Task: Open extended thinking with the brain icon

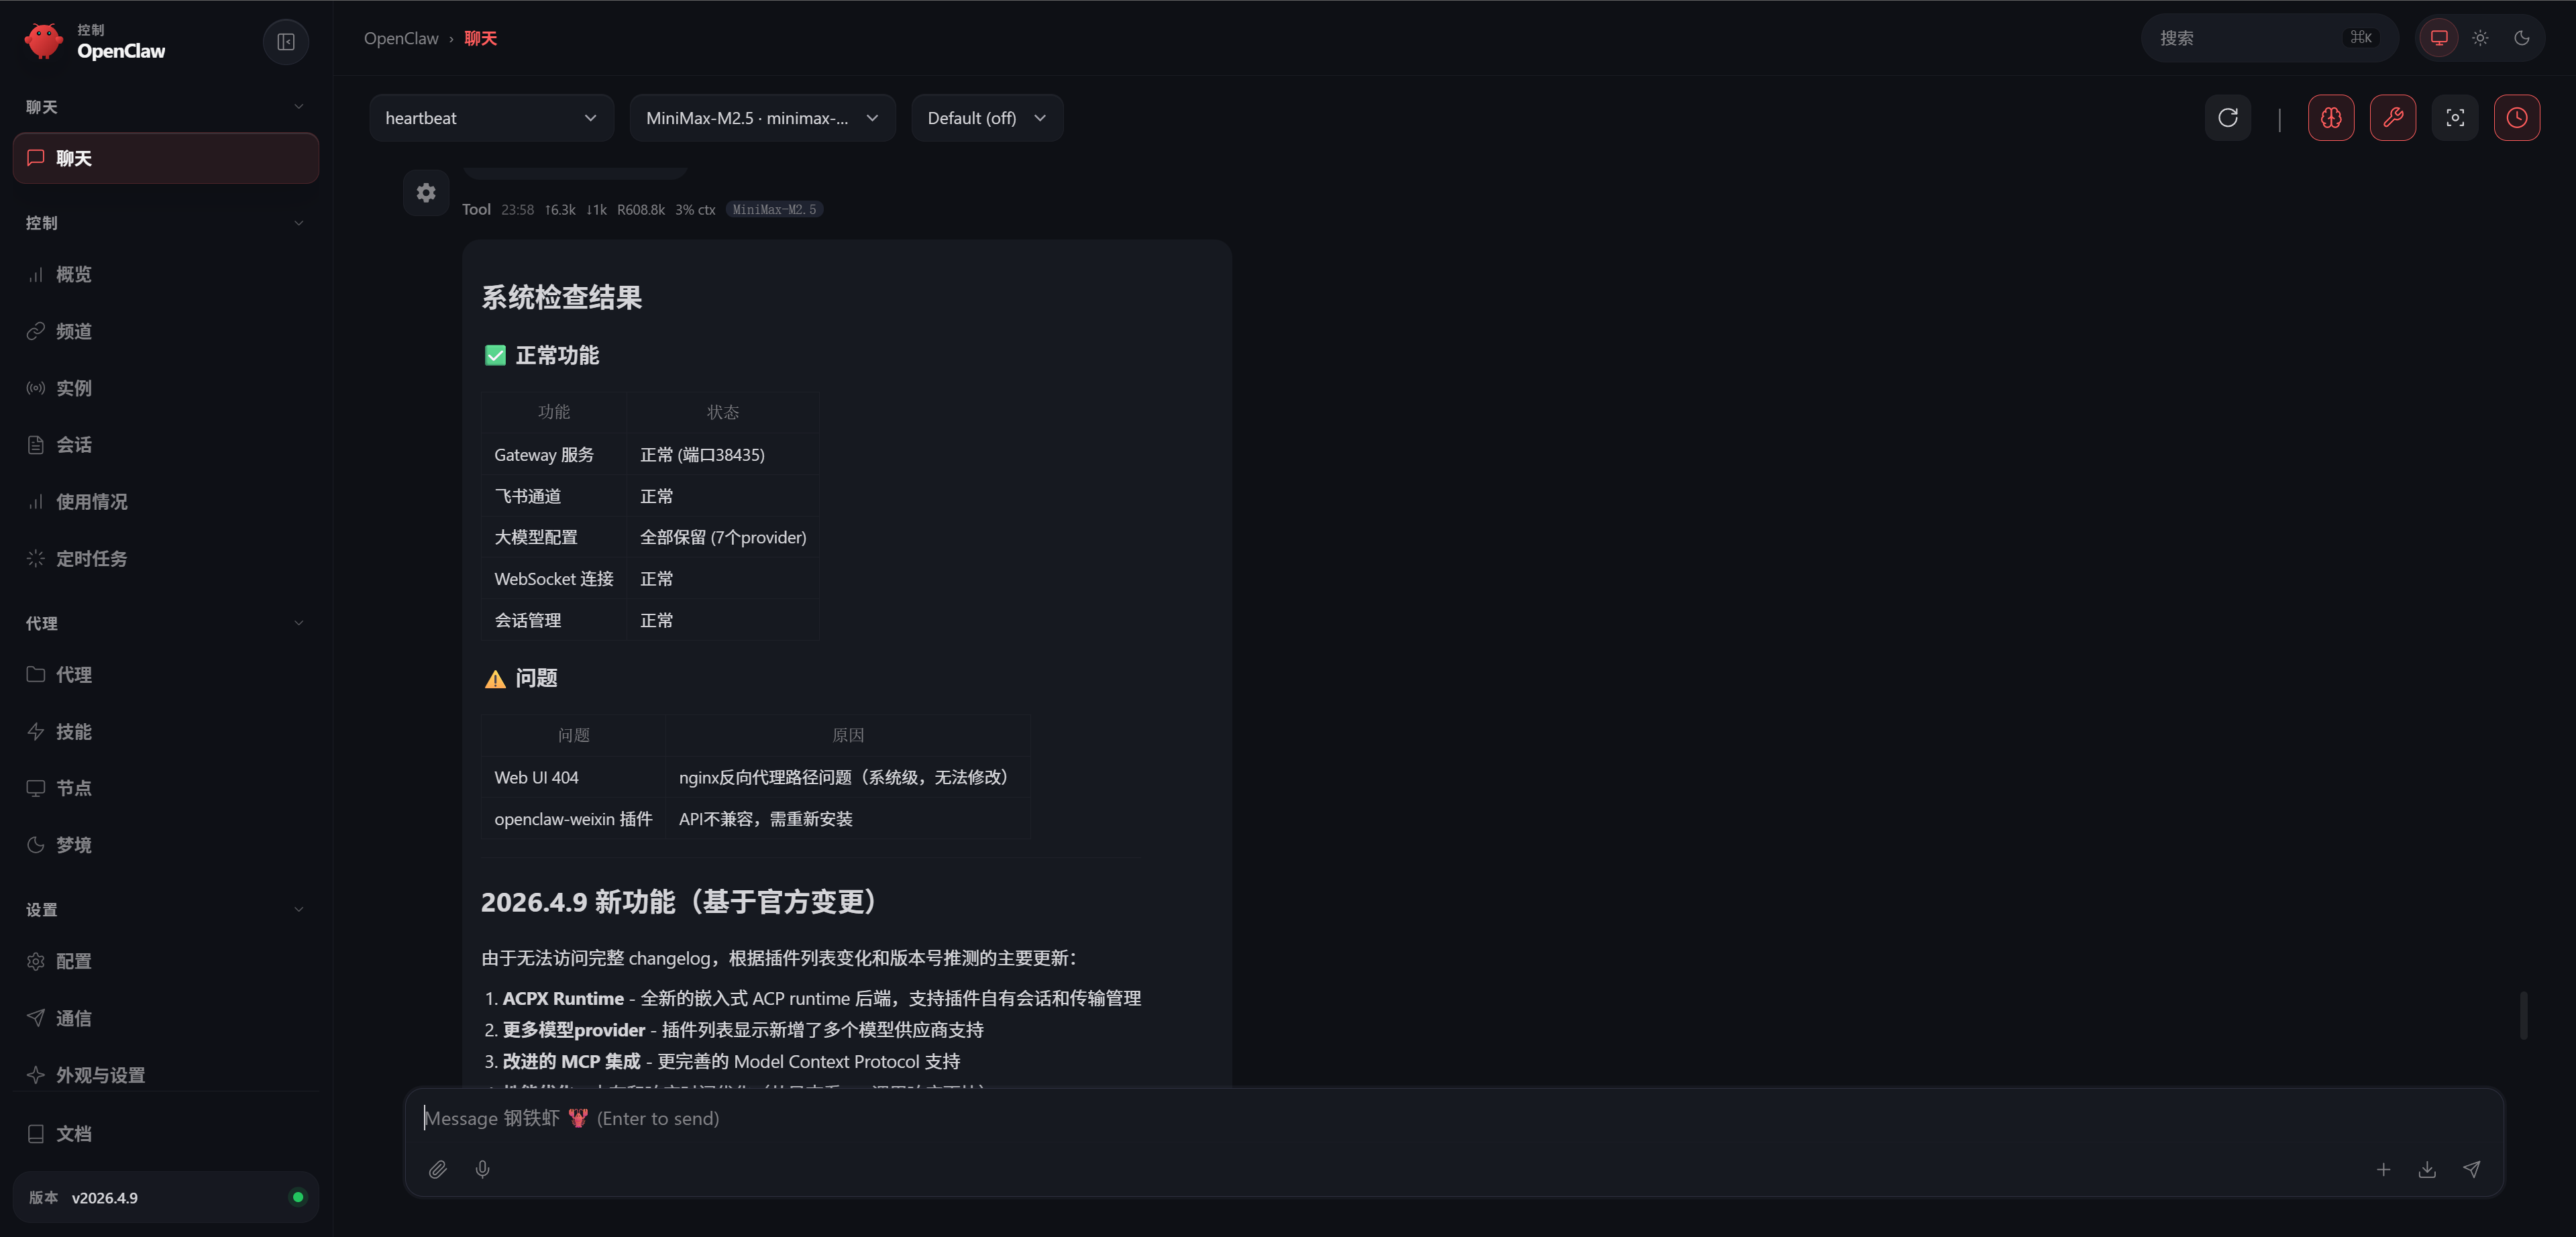Action: pyautogui.click(x=2331, y=117)
